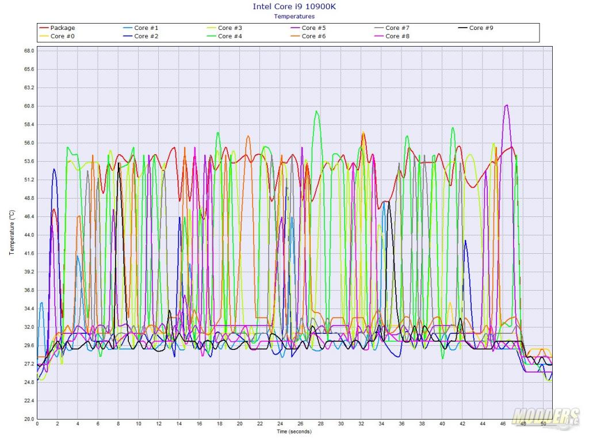
Task: Click the red Package color line swatch
Action: click(44, 28)
